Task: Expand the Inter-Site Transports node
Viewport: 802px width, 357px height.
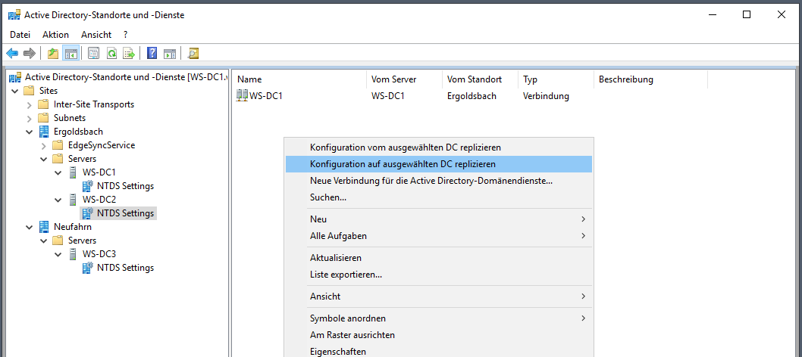Action: point(29,104)
